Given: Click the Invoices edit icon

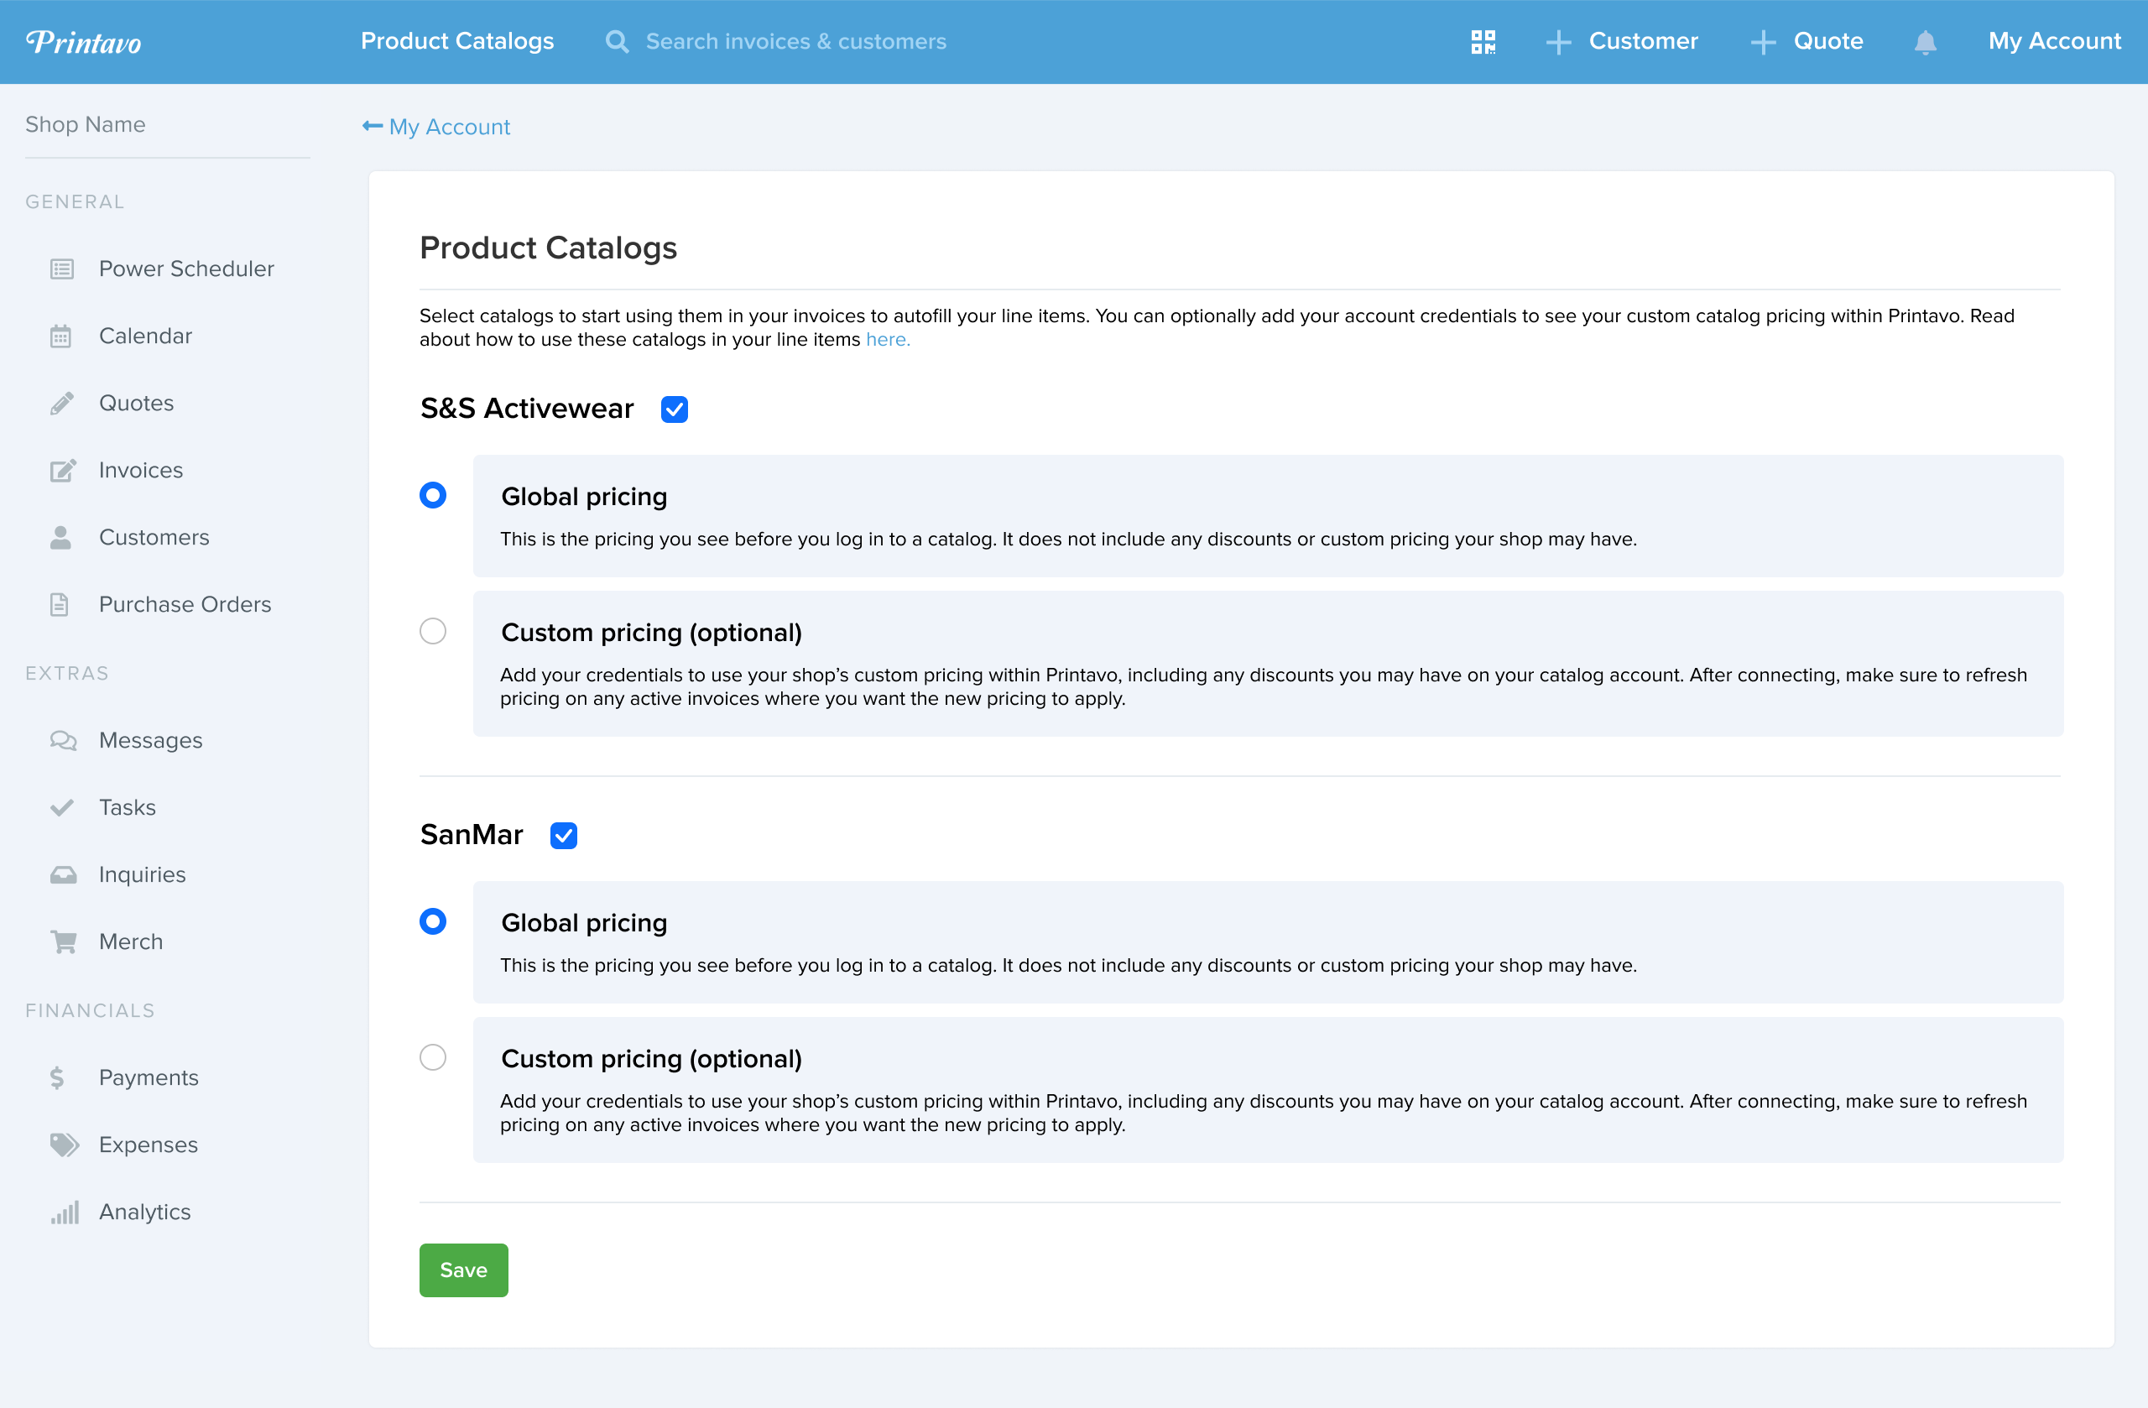Looking at the screenshot, I should (x=62, y=470).
